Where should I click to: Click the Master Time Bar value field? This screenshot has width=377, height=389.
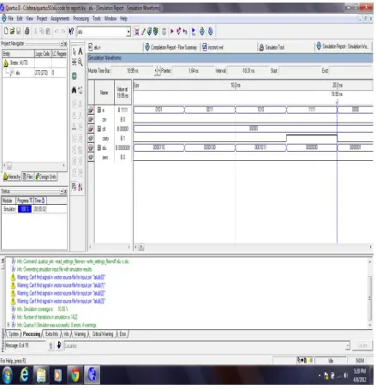[x=133, y=70]
